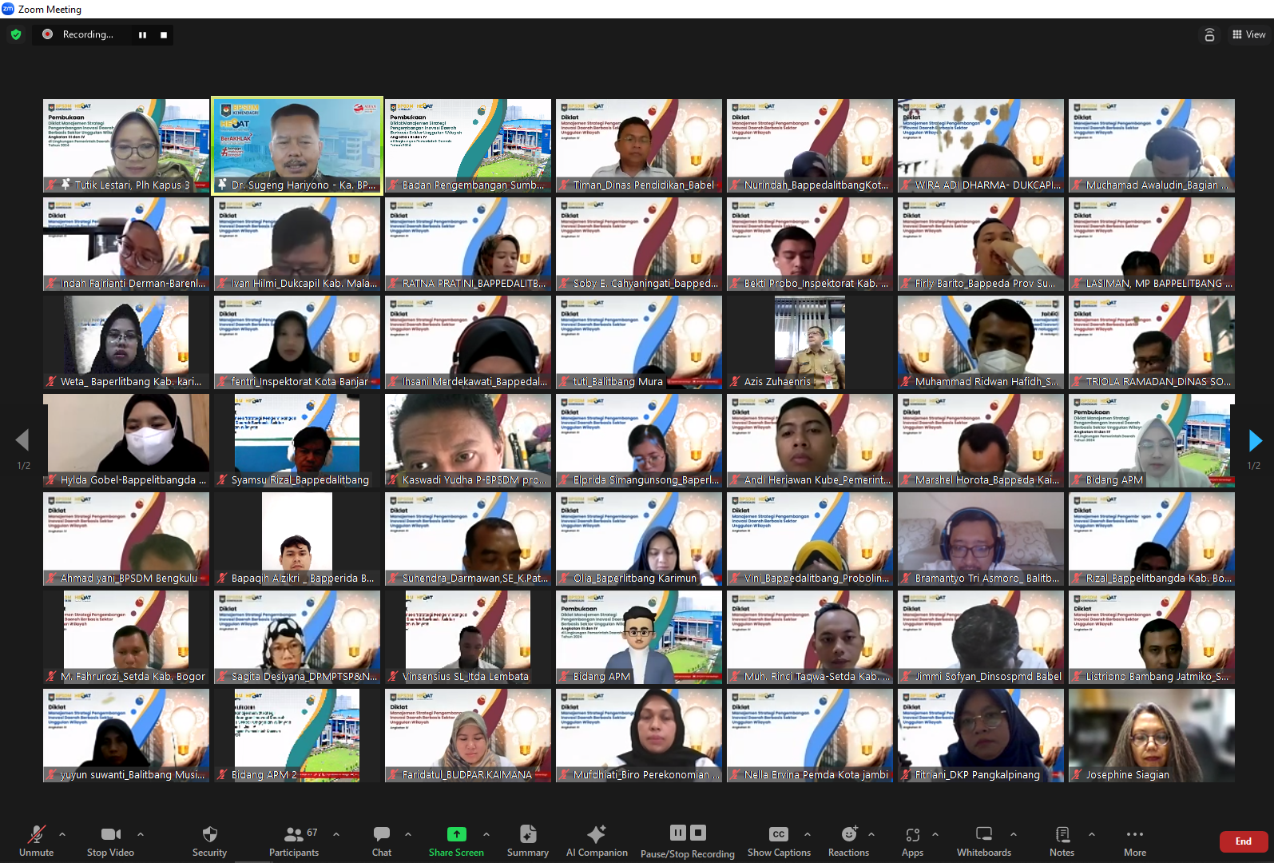Open the More options ellipsis
Viewport: 1274px width, 863px height.
1135,834
